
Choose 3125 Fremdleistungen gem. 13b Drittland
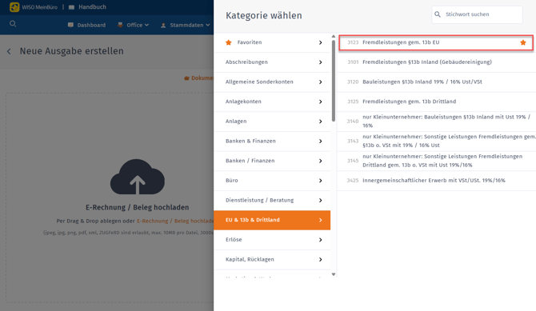click(436, 102)
